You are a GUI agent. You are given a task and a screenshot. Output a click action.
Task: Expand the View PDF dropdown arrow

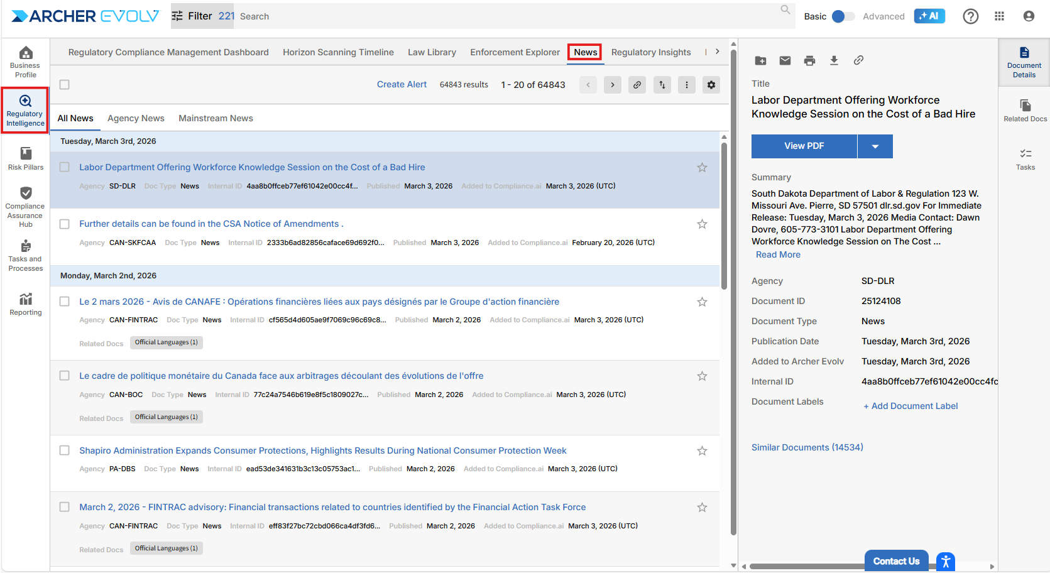(875, 146)
